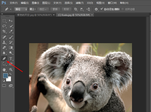Open the Pen tool preset picker arrow

pyautogui.click(x=11, y=9)
